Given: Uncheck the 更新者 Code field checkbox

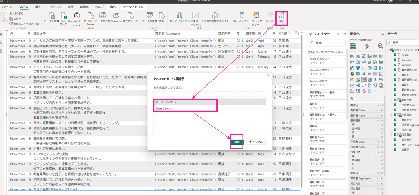Looking at the screenshot, I should tap(395, 90).
